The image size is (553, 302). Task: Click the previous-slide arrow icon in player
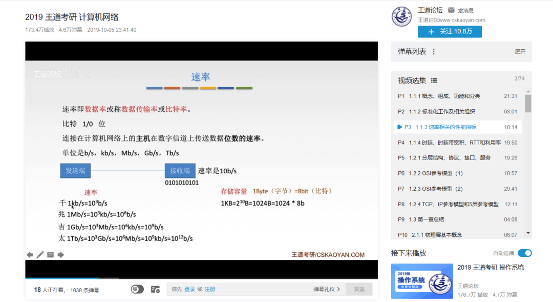tap(29, 254)
